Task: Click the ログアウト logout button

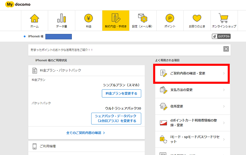Action: 221,36
